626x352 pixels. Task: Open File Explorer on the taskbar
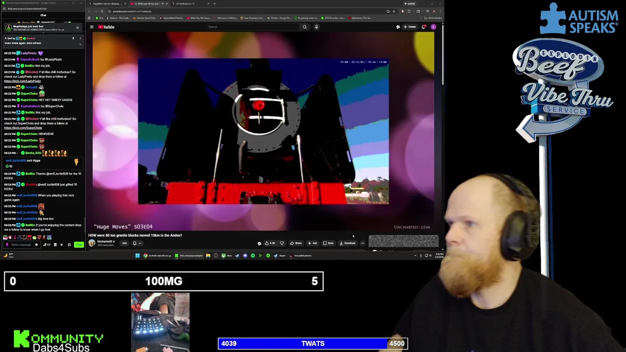pyautogui.click(x=208, y=256)
